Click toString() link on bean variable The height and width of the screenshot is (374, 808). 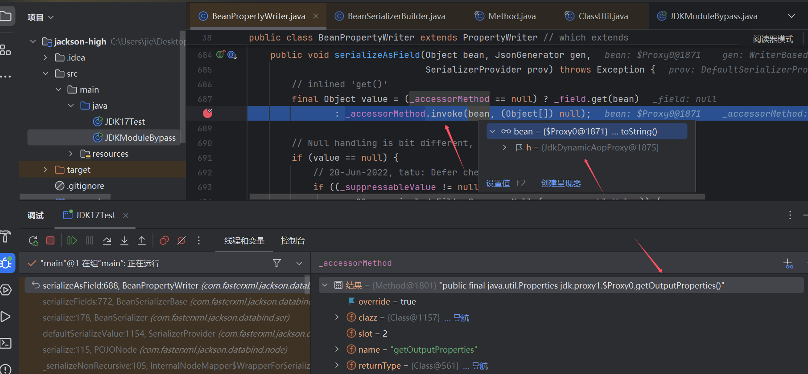[639, 131]
